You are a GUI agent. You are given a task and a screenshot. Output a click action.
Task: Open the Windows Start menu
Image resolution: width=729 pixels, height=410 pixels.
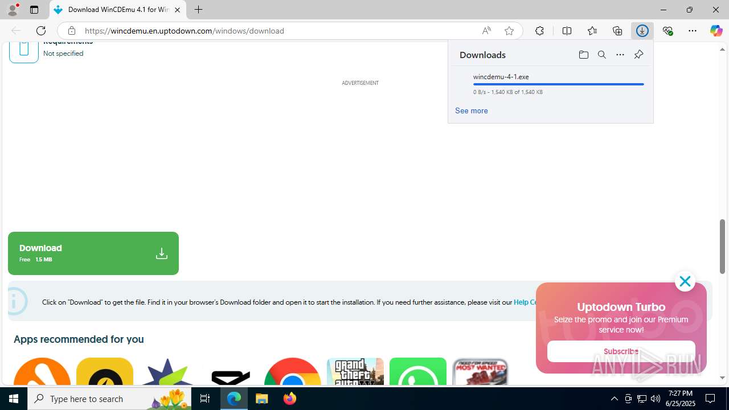[14, 399]
